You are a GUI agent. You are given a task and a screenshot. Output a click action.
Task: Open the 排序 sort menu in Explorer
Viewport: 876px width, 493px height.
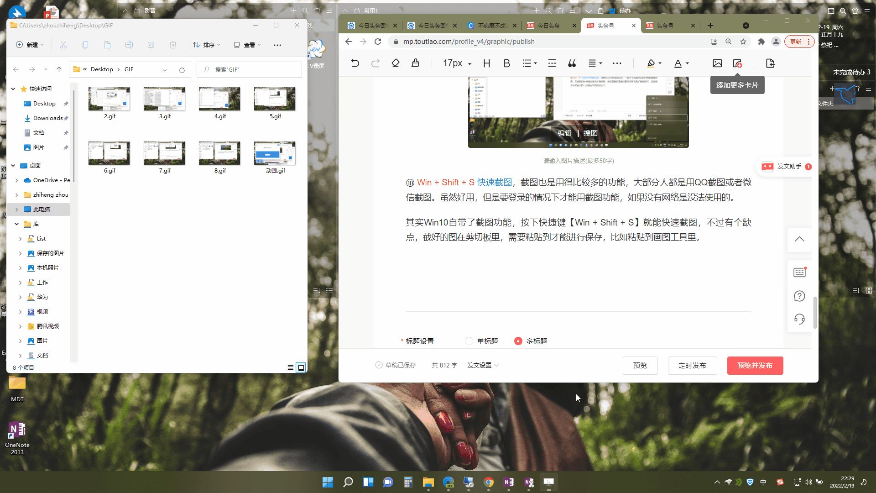click(x=206, y=45)
